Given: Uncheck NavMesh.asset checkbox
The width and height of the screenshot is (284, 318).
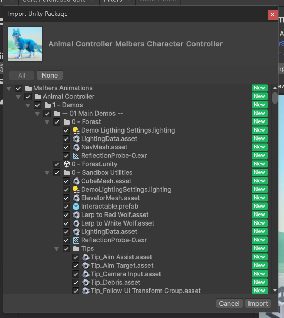Looking at the screenshot, I should tap(66, 147).
